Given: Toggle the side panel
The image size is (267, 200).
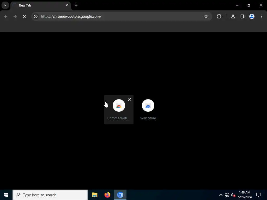Looking at the screenshot, I should (242, 16).
